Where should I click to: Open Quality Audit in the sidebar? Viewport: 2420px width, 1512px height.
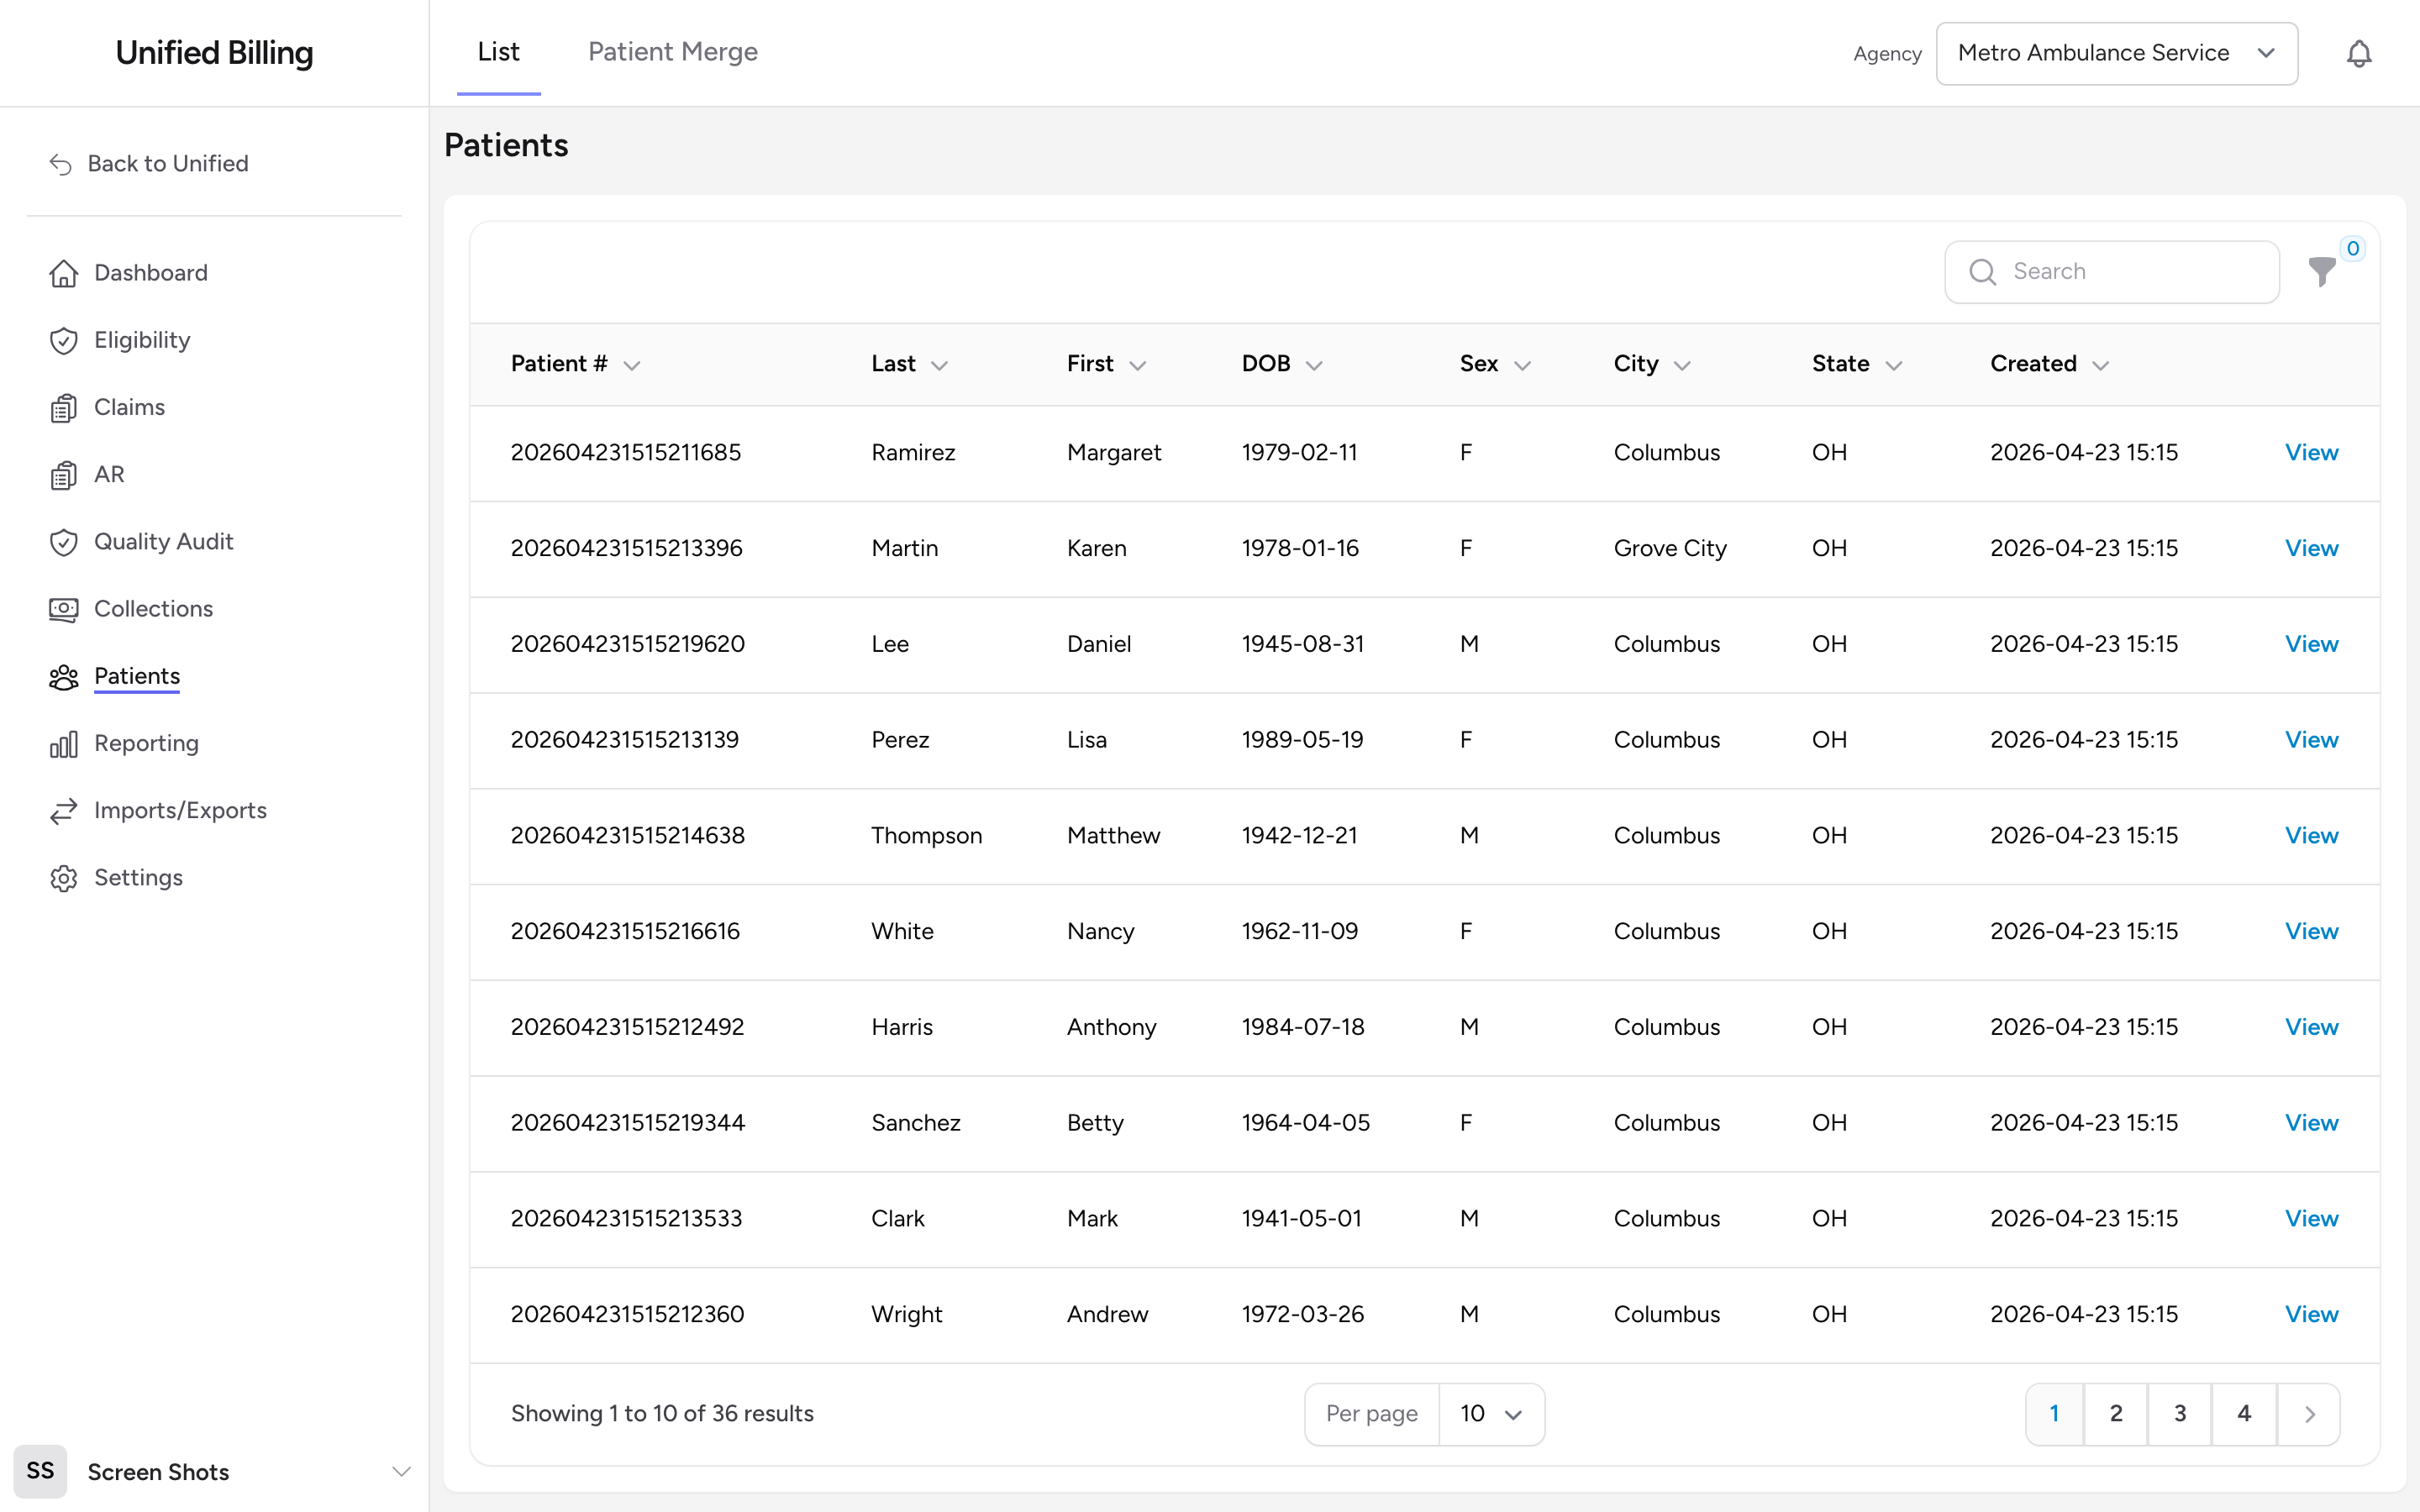pyautogui.click(x=163, y=541)
